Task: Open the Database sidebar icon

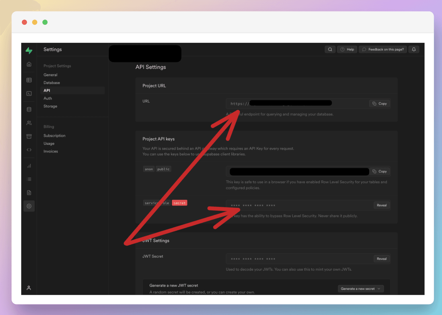Action: pyautogui.click(x=29, y=109)
